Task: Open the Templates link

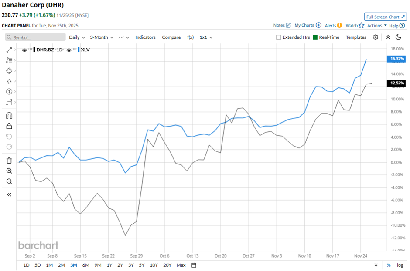Action: point(356,37)
